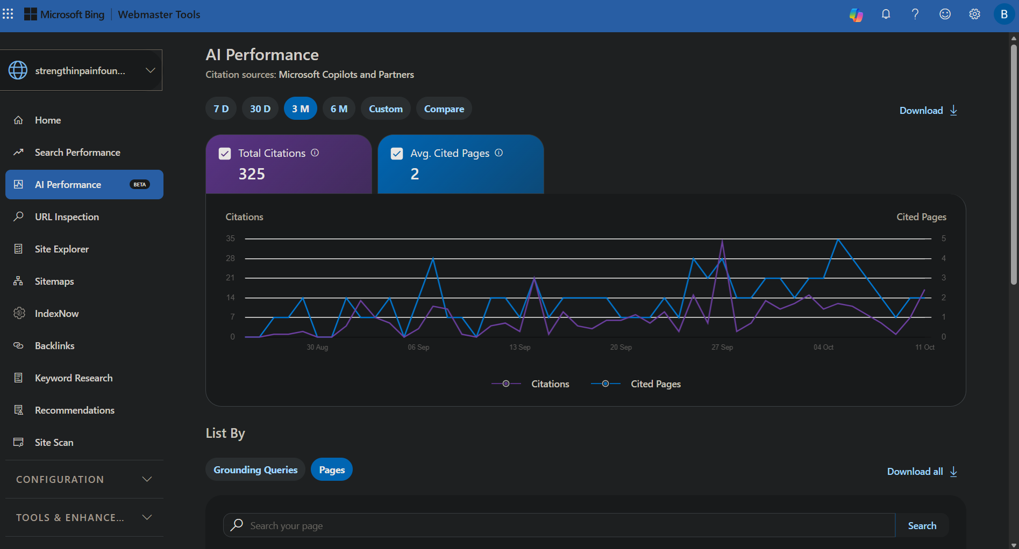Viewport: 1019px width, 549px height.
Task: Open the account avatar B
Action: (1004, 15)
